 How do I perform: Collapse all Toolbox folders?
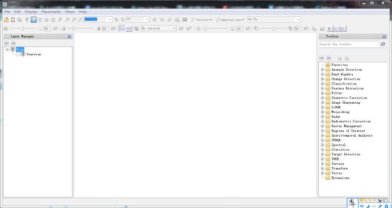[x=322, y=58]
